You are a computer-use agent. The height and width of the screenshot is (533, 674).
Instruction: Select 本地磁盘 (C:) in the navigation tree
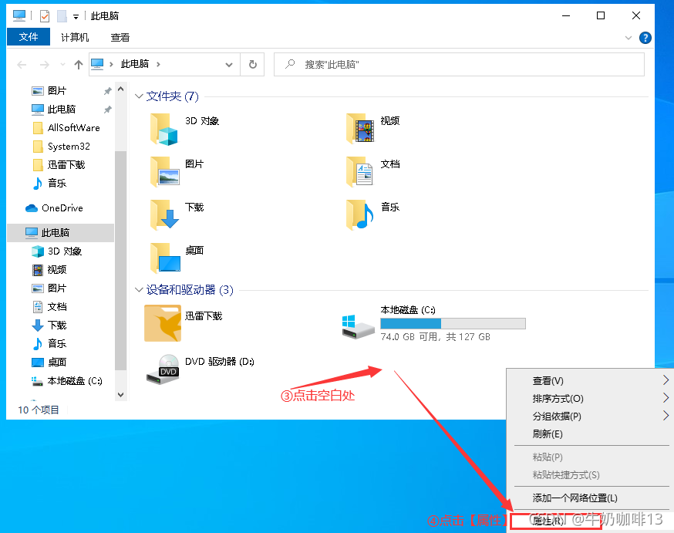coord(74,381)
